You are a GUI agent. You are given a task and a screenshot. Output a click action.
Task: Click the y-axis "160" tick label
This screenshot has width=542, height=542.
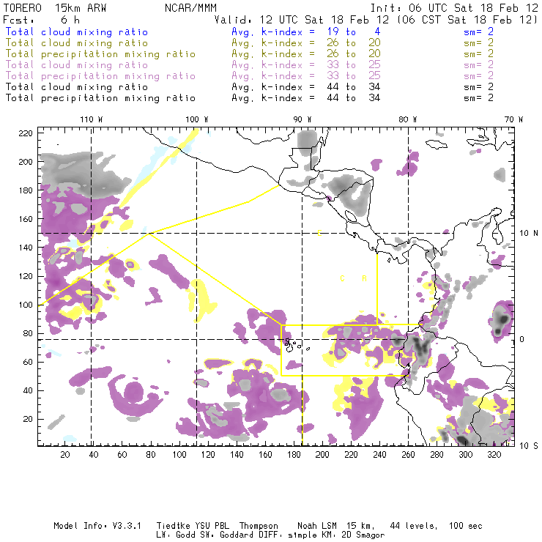(26, 219)
